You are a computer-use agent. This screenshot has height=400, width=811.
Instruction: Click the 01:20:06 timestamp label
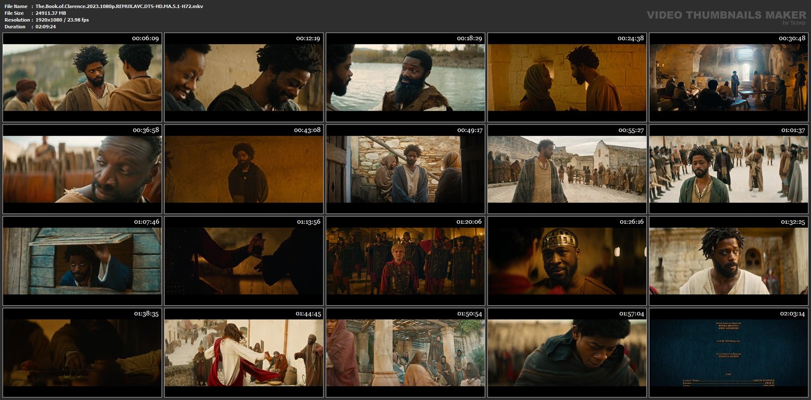[x=469, y=222]
